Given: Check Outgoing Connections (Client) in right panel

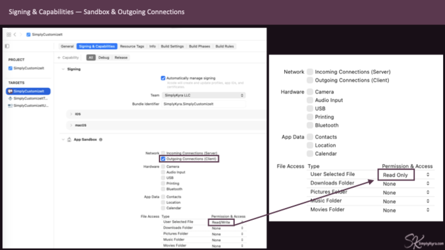Looking at the screenshot, I should (x=310, y=80).
